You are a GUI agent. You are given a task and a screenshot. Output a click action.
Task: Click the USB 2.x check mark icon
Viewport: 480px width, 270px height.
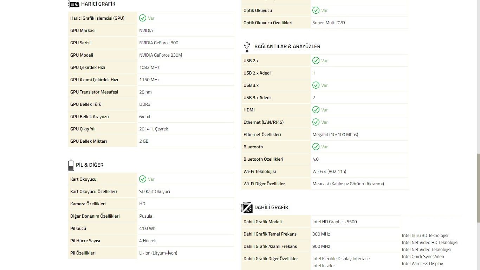coord(316,61)
